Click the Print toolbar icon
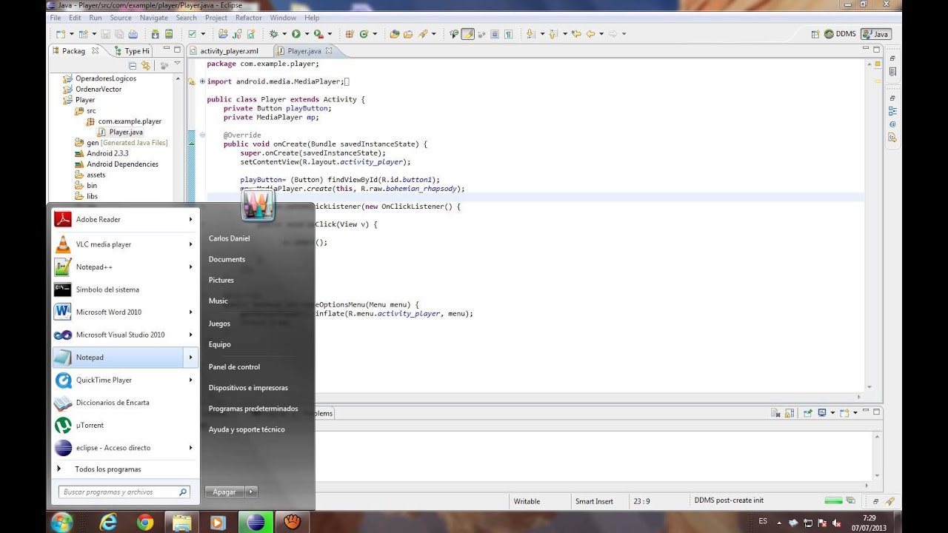The height and width of the screenshot is (533, 948). click(x=133, y=33)
